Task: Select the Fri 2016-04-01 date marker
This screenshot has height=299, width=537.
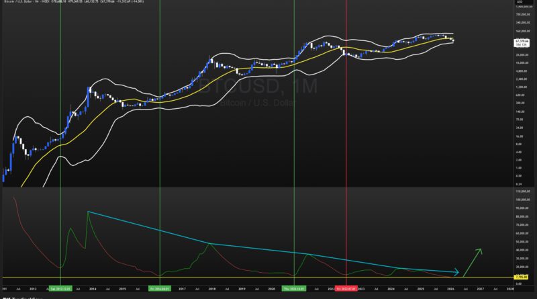Action: [160, 288]
